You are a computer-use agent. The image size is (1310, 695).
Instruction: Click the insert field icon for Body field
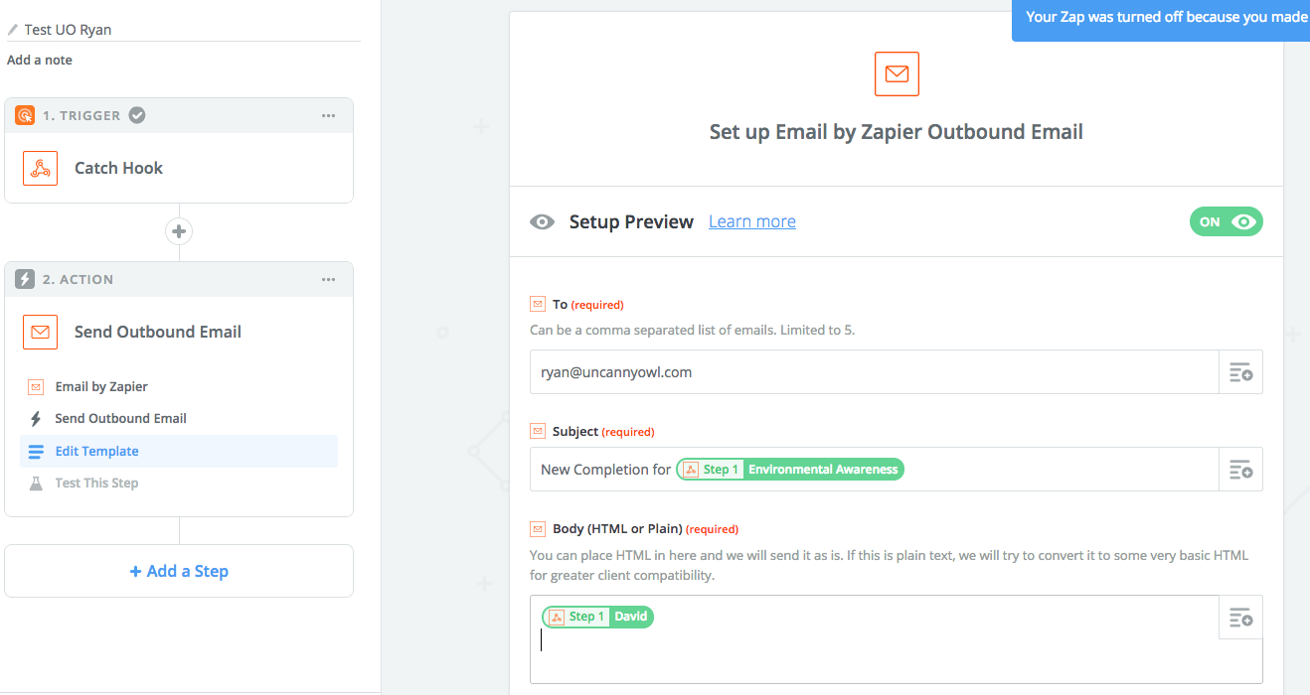pyautogui.click(x=1240, y=618)
